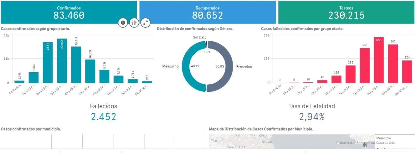Viewport: 416px width, 153px height.
Task: Click the home icon on the map
Action: click(x=365, y=145)
